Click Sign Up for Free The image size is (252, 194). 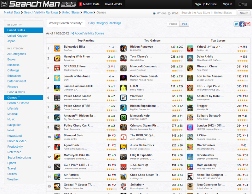pyautogui.click(x=206, y=4)
